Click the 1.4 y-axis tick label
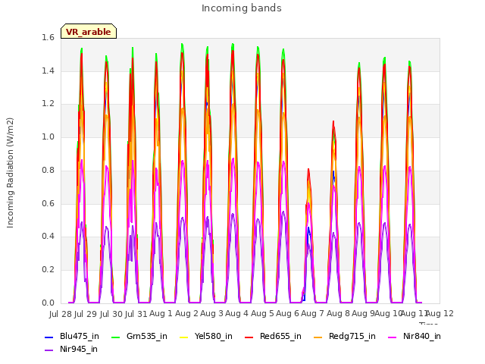The image size is (485, 364). [x=48, y=71]
